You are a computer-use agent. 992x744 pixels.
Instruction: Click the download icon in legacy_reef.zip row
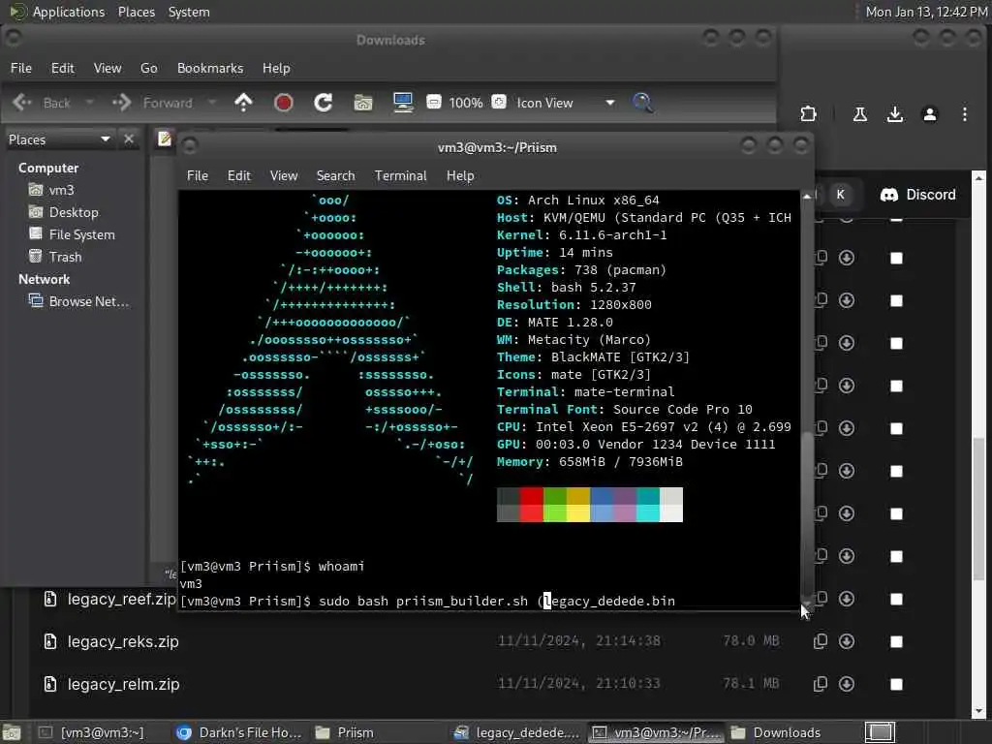pyautogui.click(x=847, y=599)
